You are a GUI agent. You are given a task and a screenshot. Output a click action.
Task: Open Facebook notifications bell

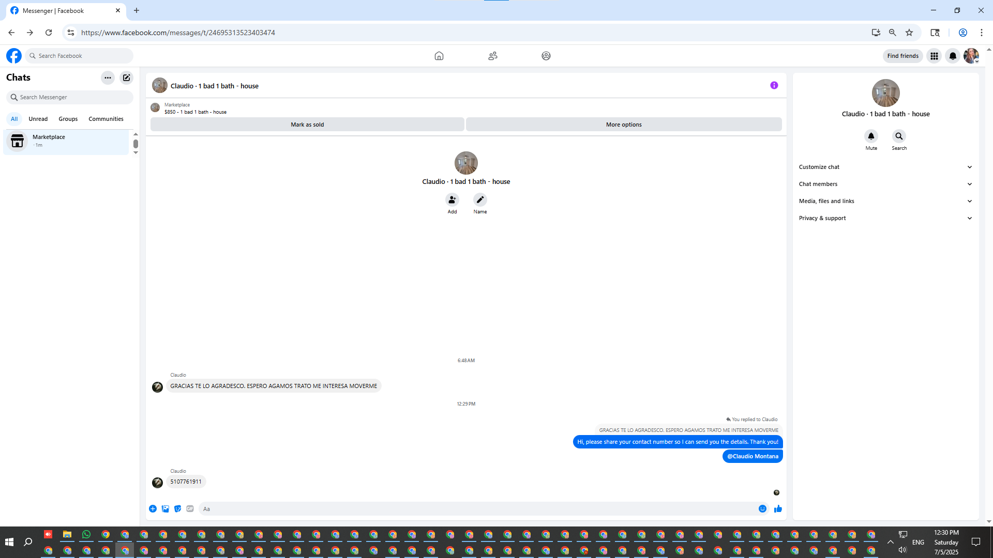click(953, 56)
